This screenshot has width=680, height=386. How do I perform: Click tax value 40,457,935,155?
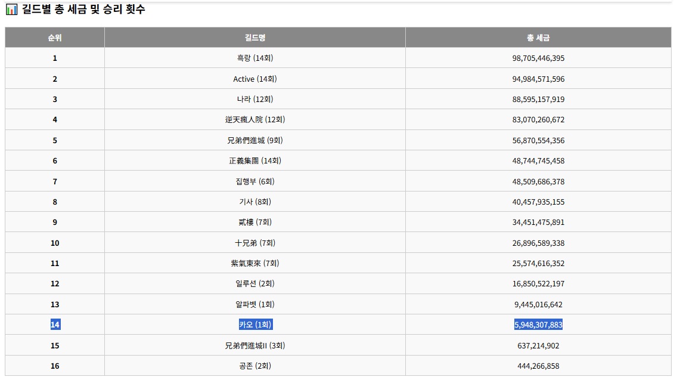coord(538,202)
